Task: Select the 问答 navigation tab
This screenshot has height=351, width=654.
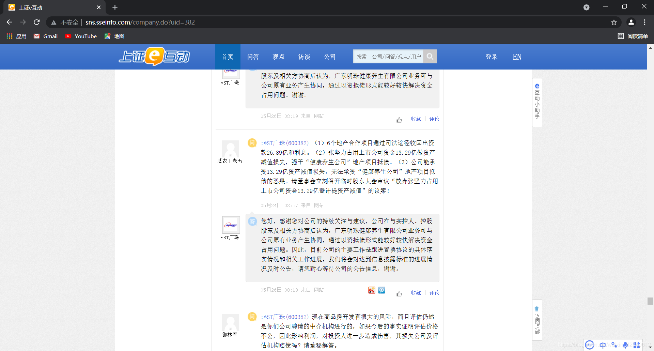Action: click(253, 57)
